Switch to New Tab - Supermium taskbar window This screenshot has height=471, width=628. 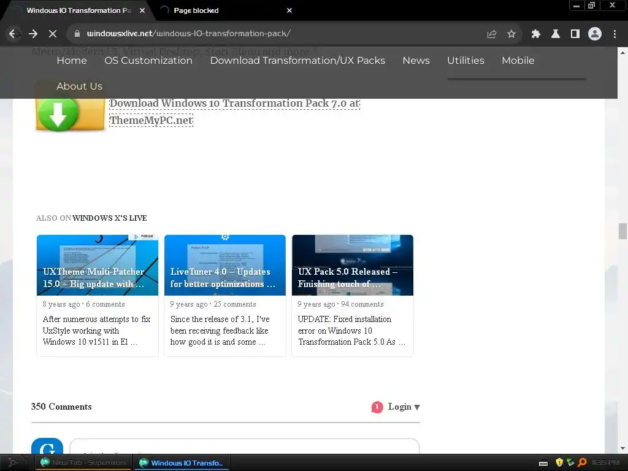pyautogui.click(x=83, y=462)
